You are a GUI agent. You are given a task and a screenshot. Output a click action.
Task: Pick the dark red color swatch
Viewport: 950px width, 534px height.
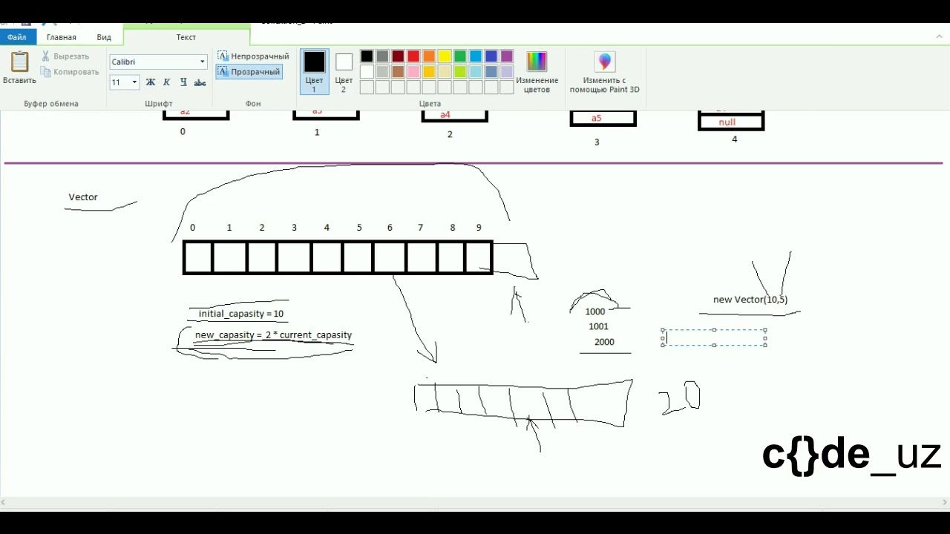(x=398, y=56)
